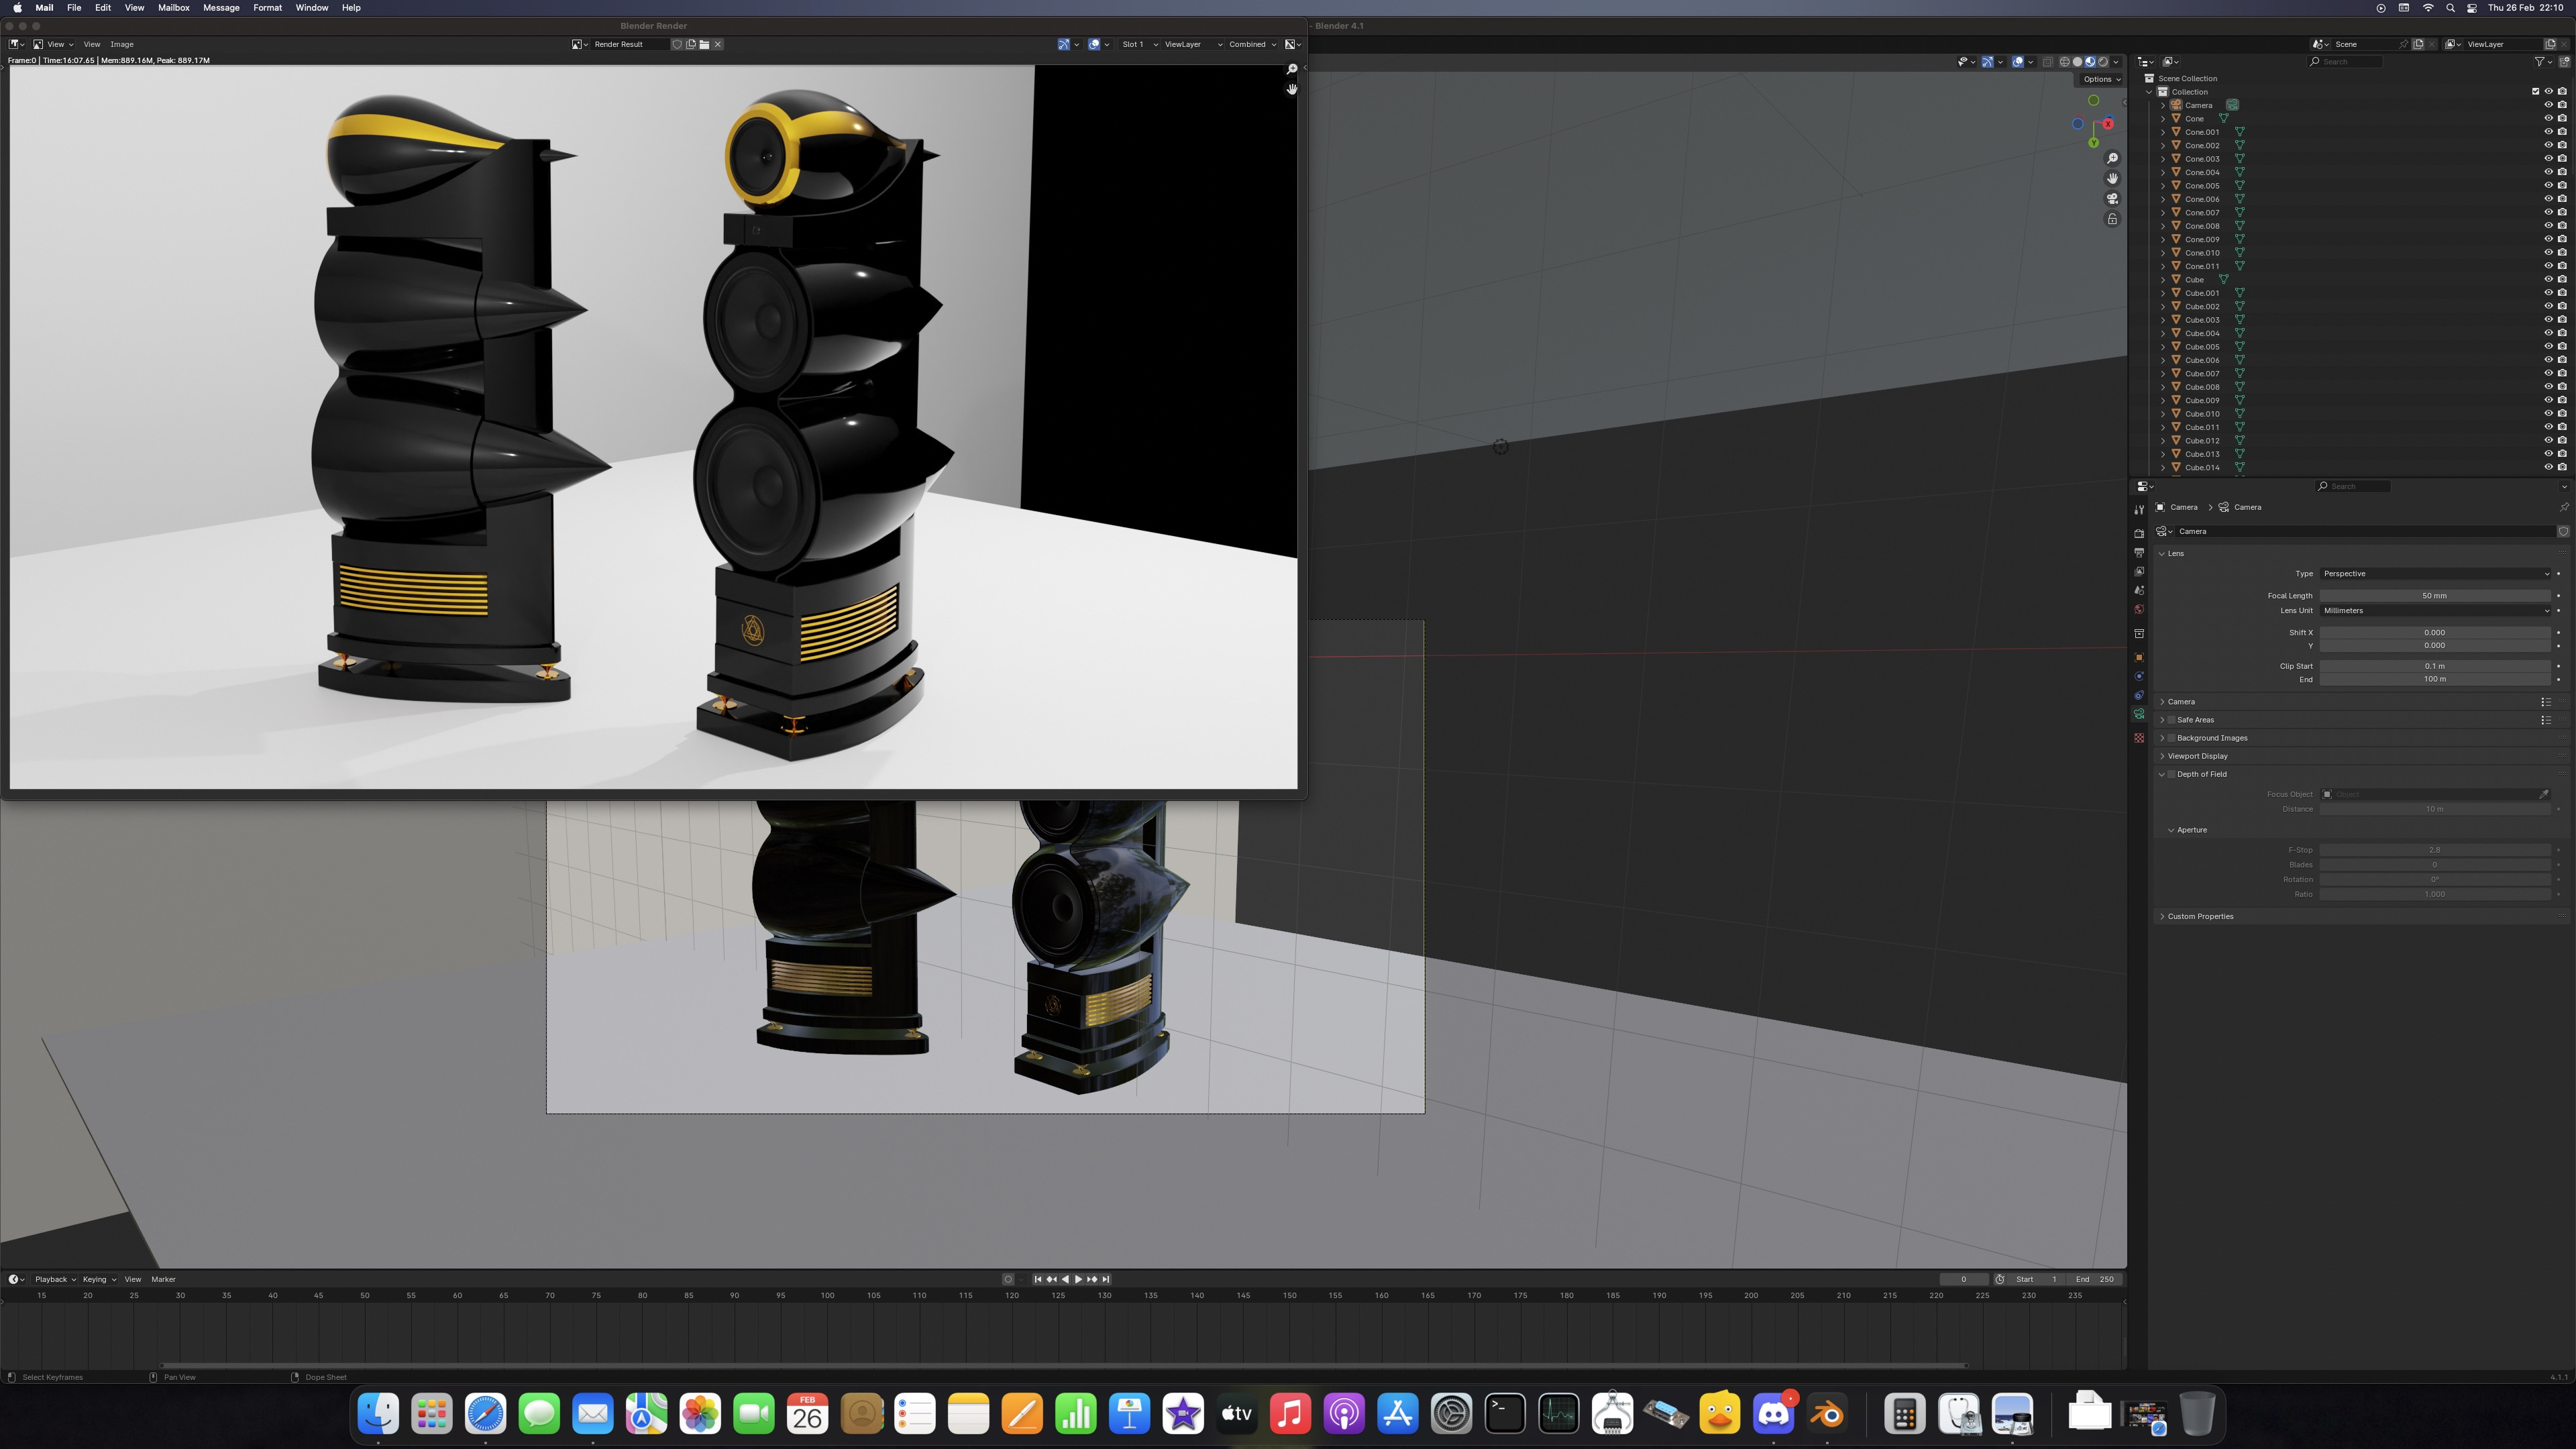Image resolution: width=2576 pixels, height=1449 pixels.
Task: Click the viewport zoom magnifier icon
Action: click(x=2112, y=159)
